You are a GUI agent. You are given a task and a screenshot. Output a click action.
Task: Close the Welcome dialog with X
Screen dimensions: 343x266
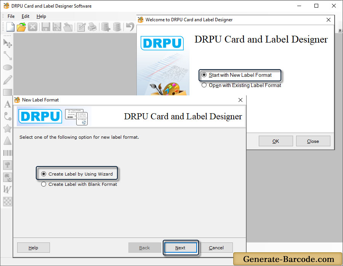329,20
